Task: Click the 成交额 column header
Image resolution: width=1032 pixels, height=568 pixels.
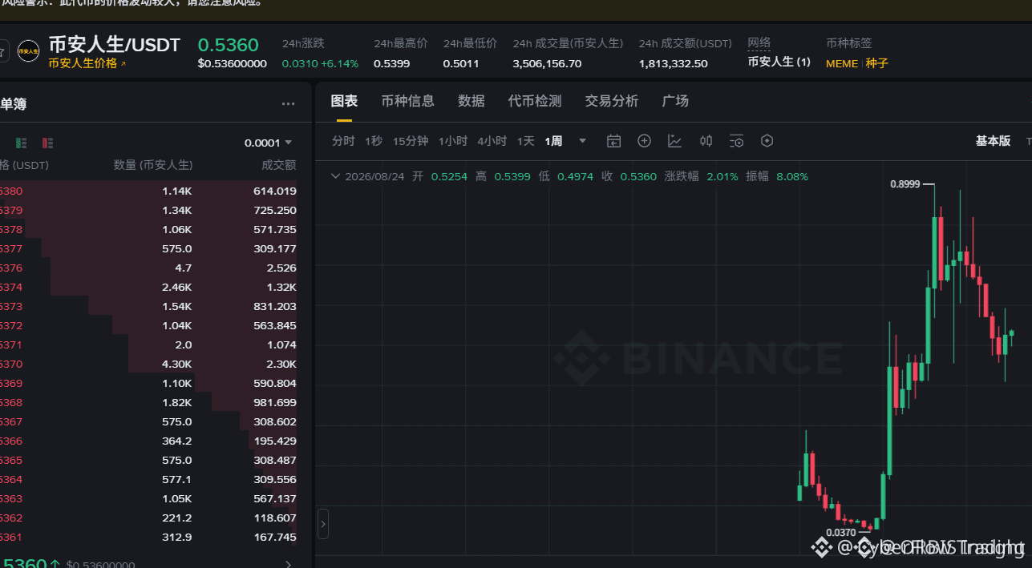Action: click(279, 165)
